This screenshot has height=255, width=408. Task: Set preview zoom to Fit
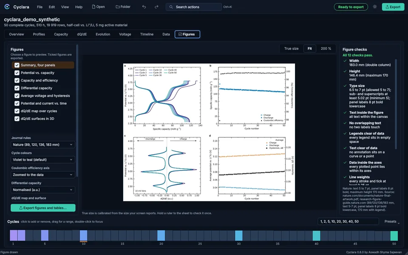(x=310, y=48)
